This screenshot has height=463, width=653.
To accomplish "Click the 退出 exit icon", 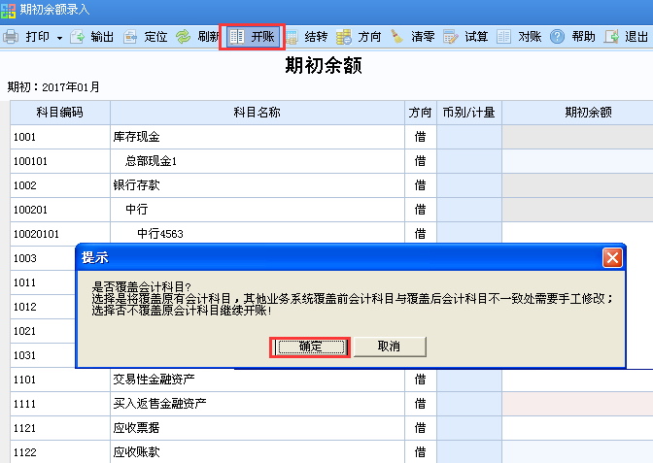I will click(x=611, y=37).
